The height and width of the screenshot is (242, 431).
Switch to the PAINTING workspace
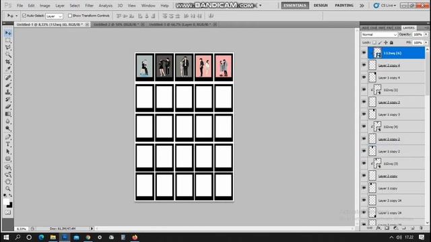coord(344,5)
